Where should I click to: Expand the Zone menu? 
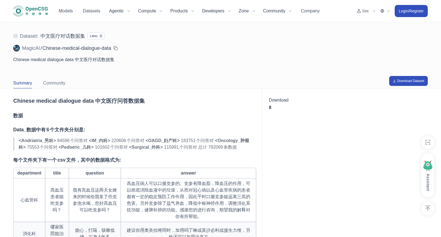pos(247,11)
